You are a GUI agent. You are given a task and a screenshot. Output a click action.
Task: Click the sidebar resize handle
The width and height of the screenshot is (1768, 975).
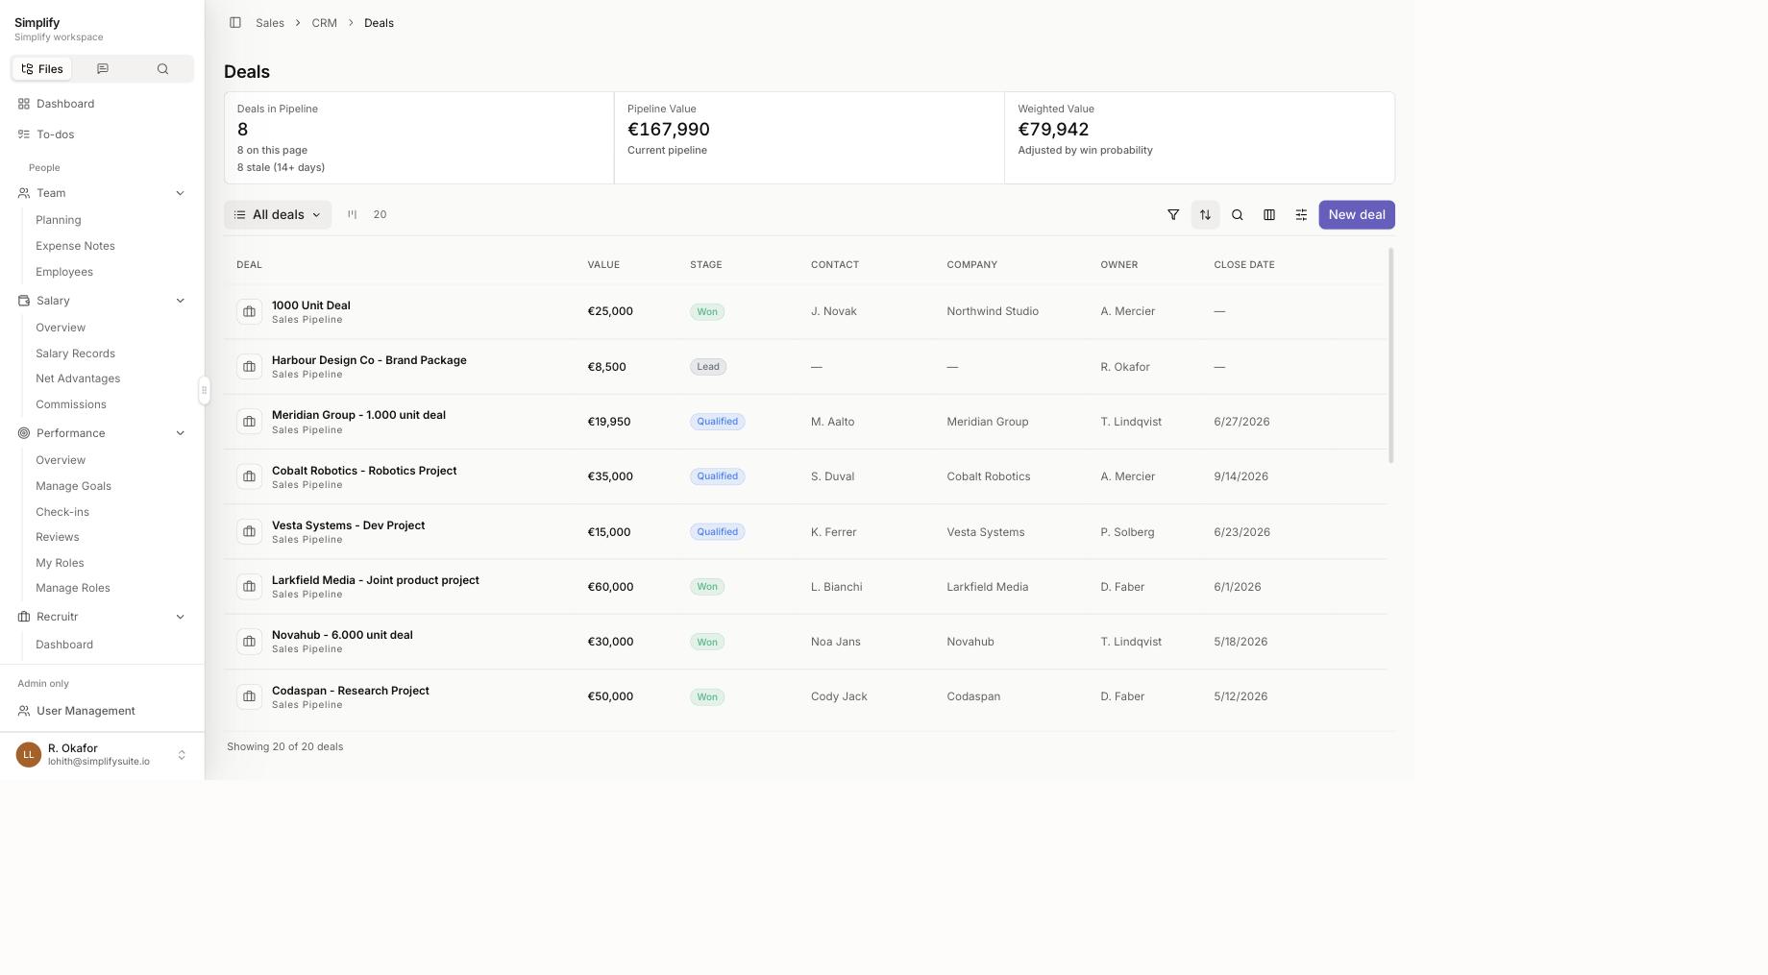pos(204,390)
